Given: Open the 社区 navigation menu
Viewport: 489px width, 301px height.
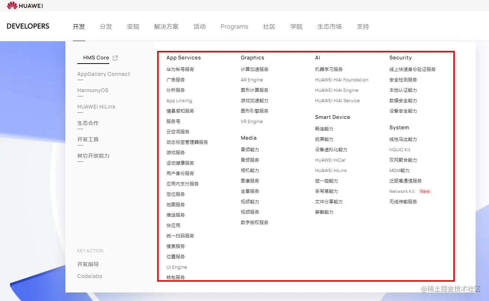Looking at the screenshot, I should (269, 27).
